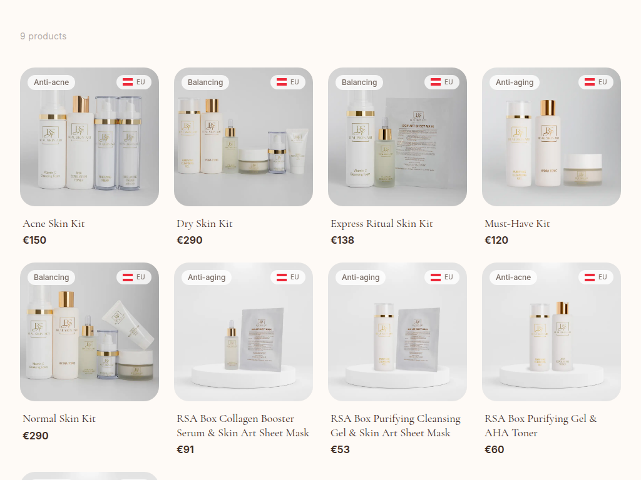Click the EU flag badge on Dry Skin Kit
The image size is (641, 480).
pyautogui.click(x=288, y=82)
